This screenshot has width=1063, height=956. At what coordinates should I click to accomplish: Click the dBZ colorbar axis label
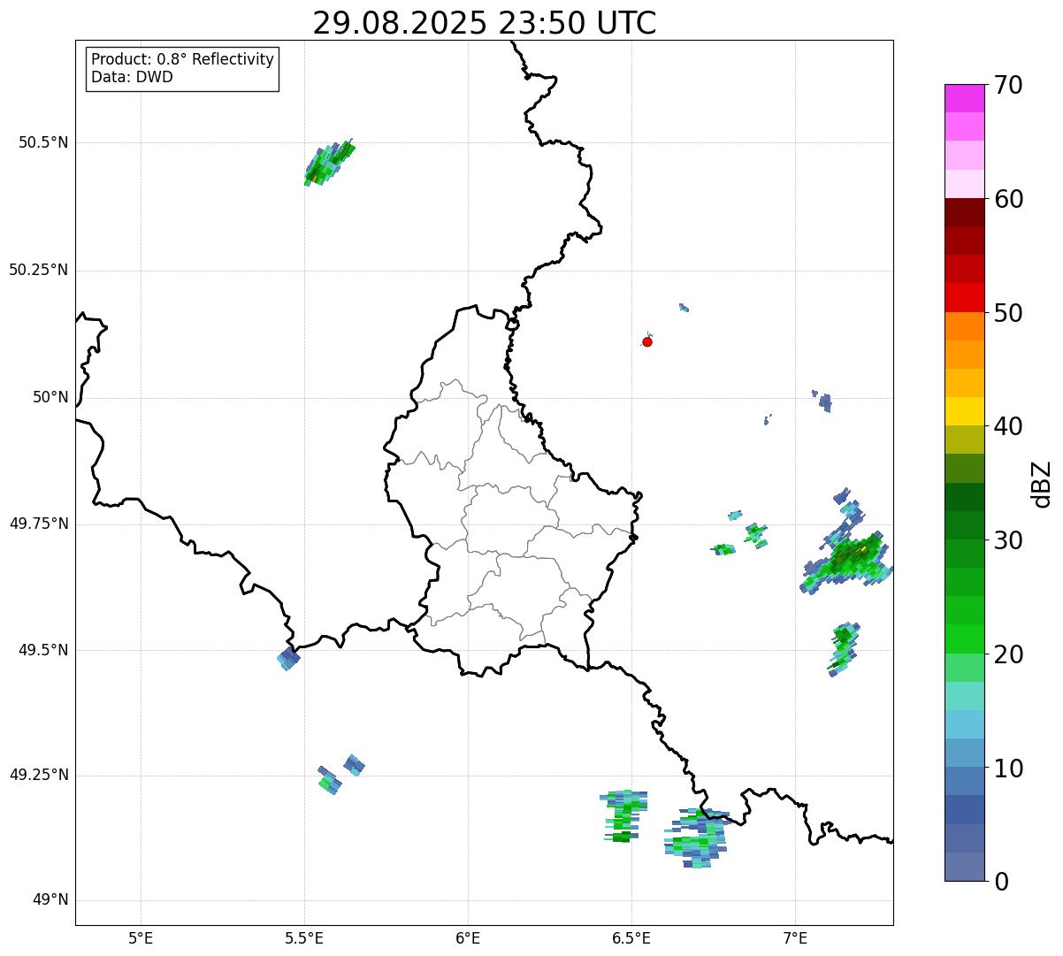(x=1041, y=484)
